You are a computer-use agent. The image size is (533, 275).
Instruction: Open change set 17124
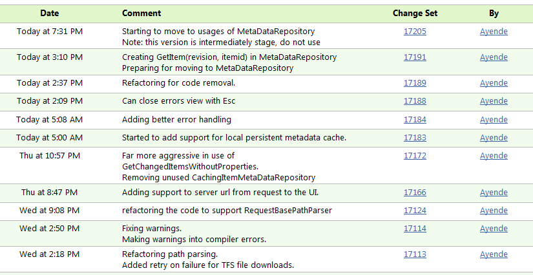point(415,211)
